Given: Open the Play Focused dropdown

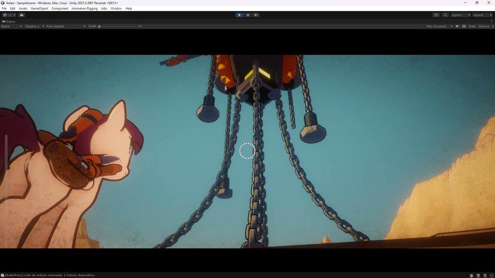Looking at the screenshot, I should click(439, 26).
